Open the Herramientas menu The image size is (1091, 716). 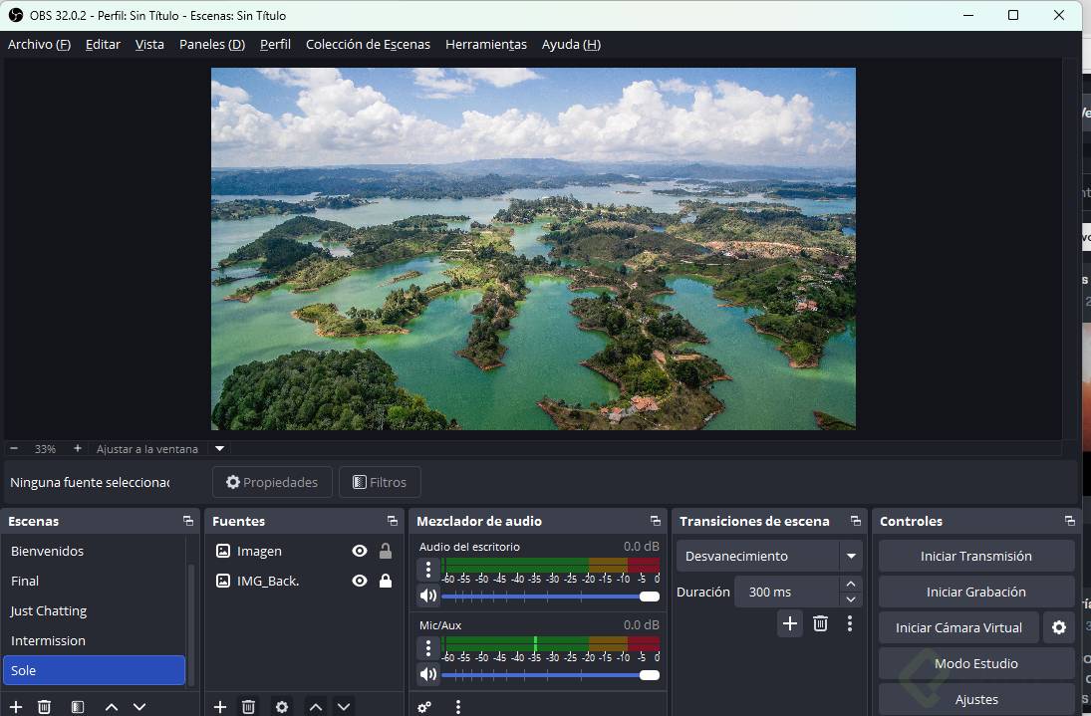point(485,44)
